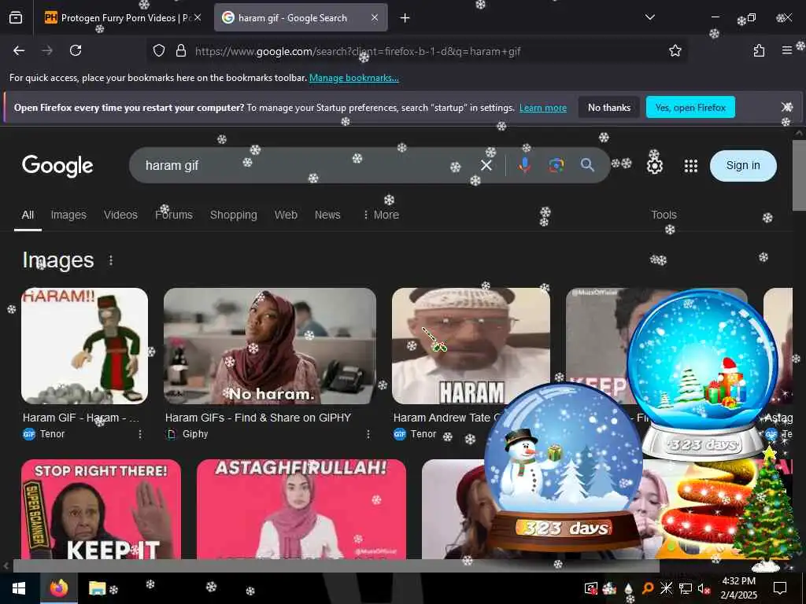806x604 pixels.
Task: Open the HARAM!! cartoon GIF thumbnail
Action: [x=85, y=346]
